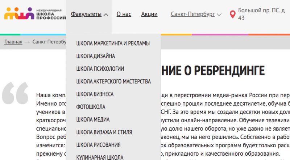This screenshot has width=290, height=160.
Task: Select Школа бизнеса menu item
Action: [x=95, y=94]
